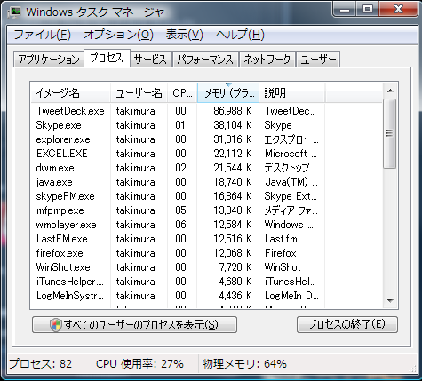The image size is (422, 381).
Task: Select the skypePM.exe process
Action: click(206, 196)
